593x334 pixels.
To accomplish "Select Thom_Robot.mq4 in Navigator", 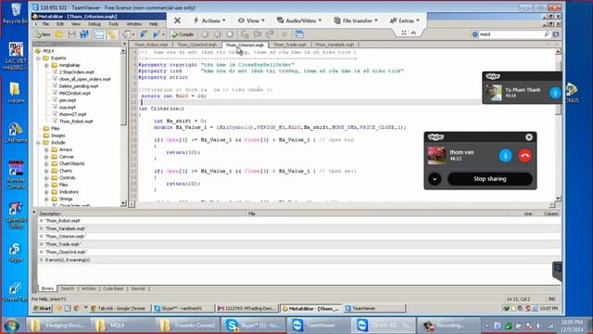I will [76, 122].
